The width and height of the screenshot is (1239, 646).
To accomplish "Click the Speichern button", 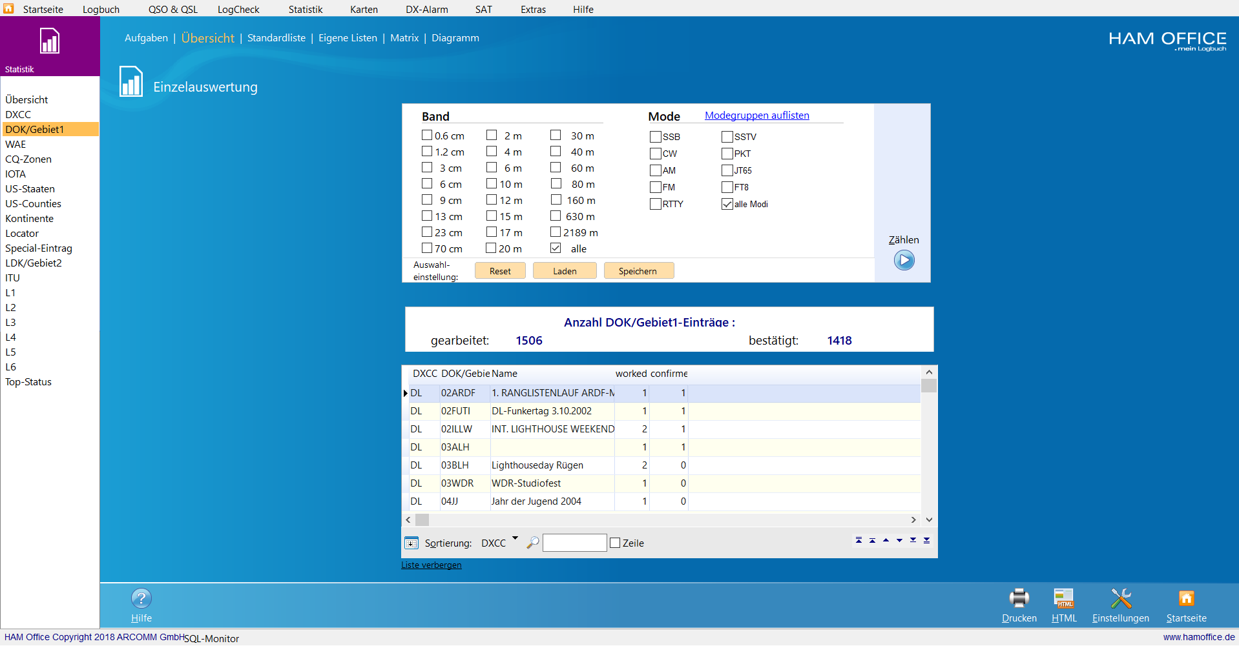I will coord(638,271).
